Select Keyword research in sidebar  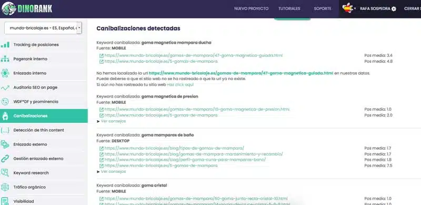(x=31, y=173)
